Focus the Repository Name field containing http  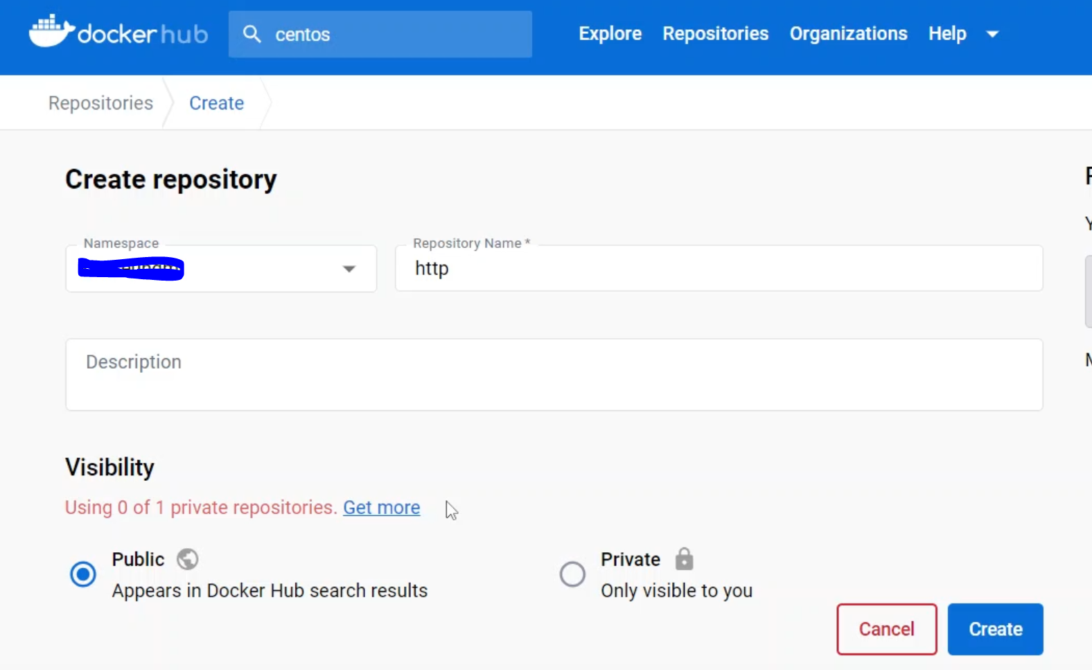719,268
